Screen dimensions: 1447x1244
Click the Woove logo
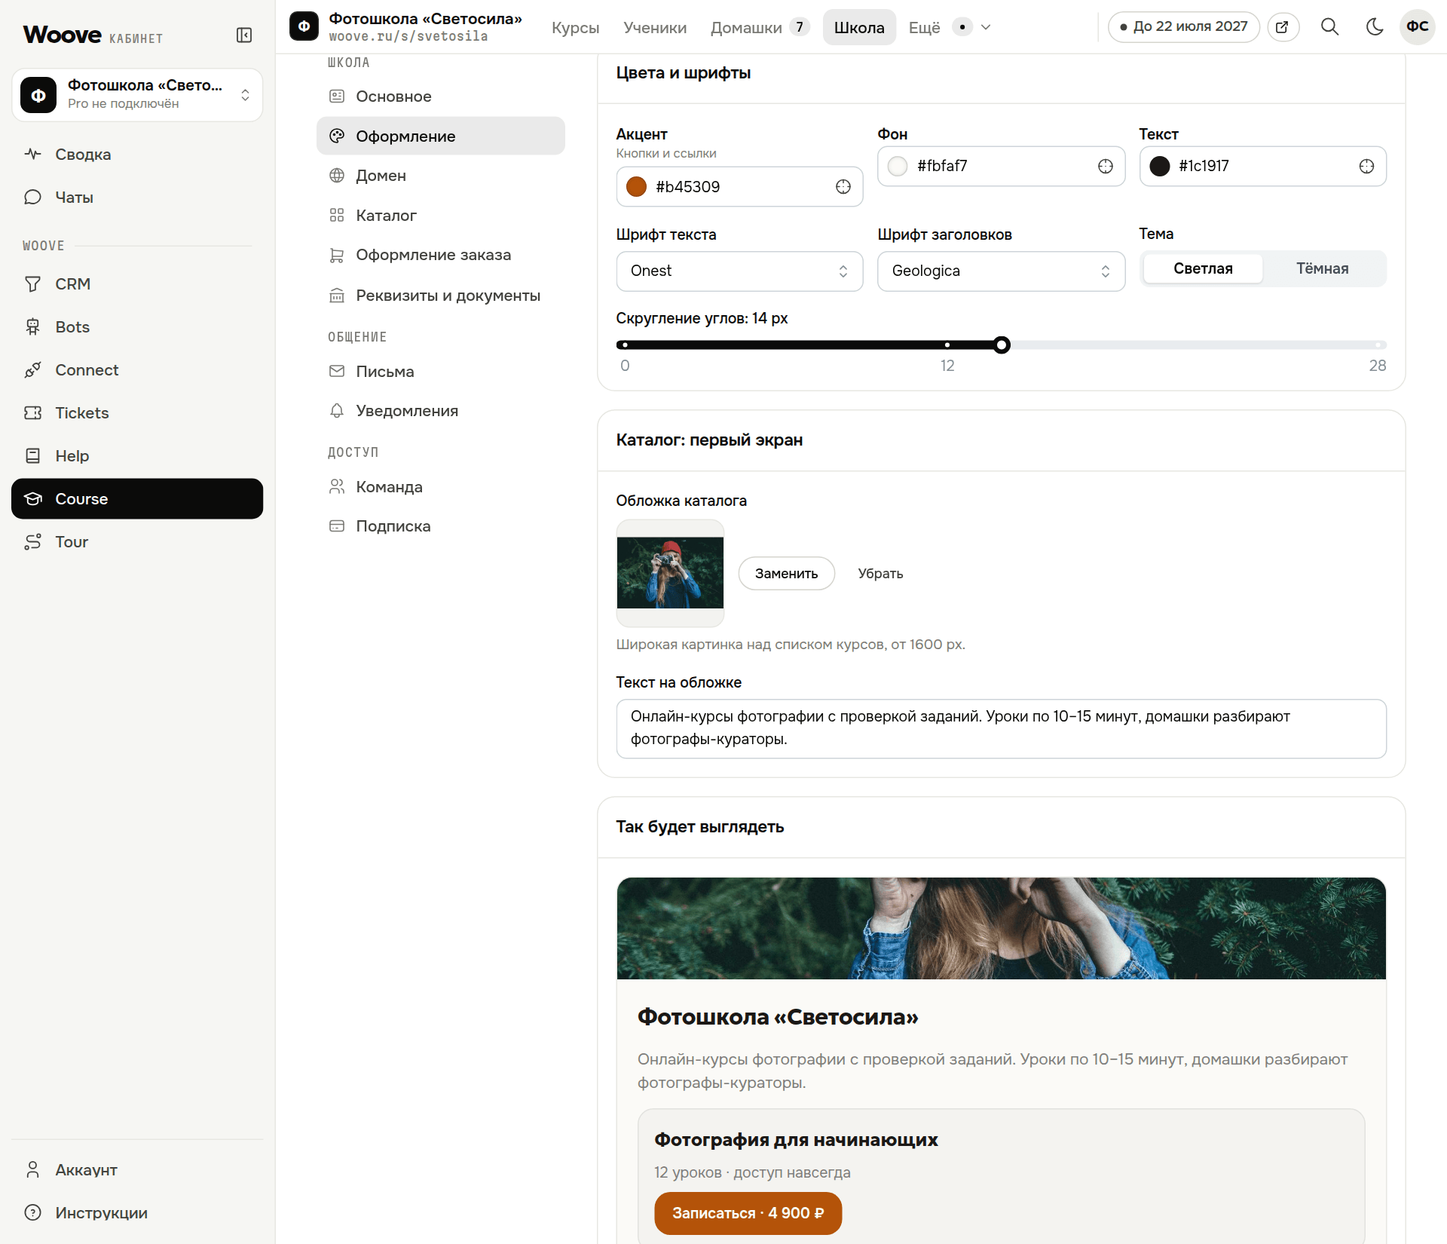[63, 35]
